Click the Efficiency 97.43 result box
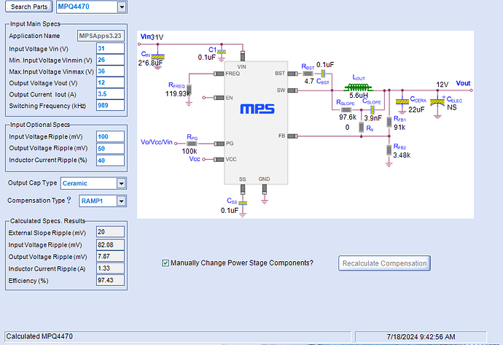 click(x=110, y=280)
